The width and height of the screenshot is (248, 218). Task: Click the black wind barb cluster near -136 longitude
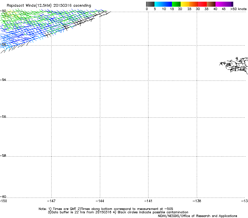point(234,65)
